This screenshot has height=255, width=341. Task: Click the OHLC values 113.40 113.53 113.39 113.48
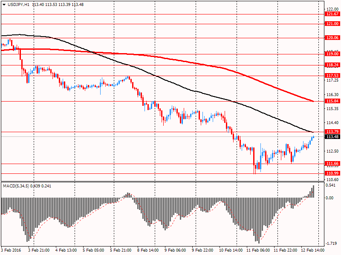coord(58,5)
